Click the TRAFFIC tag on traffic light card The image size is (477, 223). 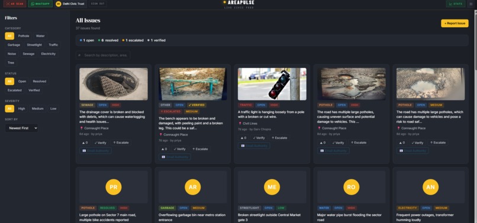point(246,105)
